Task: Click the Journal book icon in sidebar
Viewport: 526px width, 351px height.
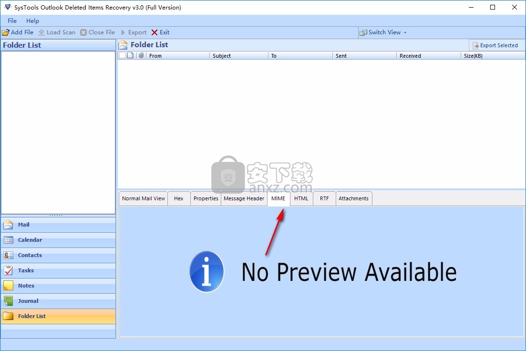Action: [9, 301]
